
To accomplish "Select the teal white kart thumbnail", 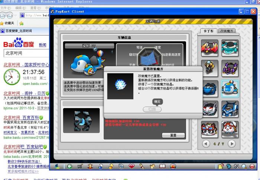I will (230, 48).
